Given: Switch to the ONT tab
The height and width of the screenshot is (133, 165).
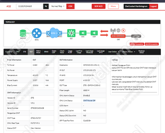Looking at the screenshot, I should pyautogui.click(x=18, y=52).
